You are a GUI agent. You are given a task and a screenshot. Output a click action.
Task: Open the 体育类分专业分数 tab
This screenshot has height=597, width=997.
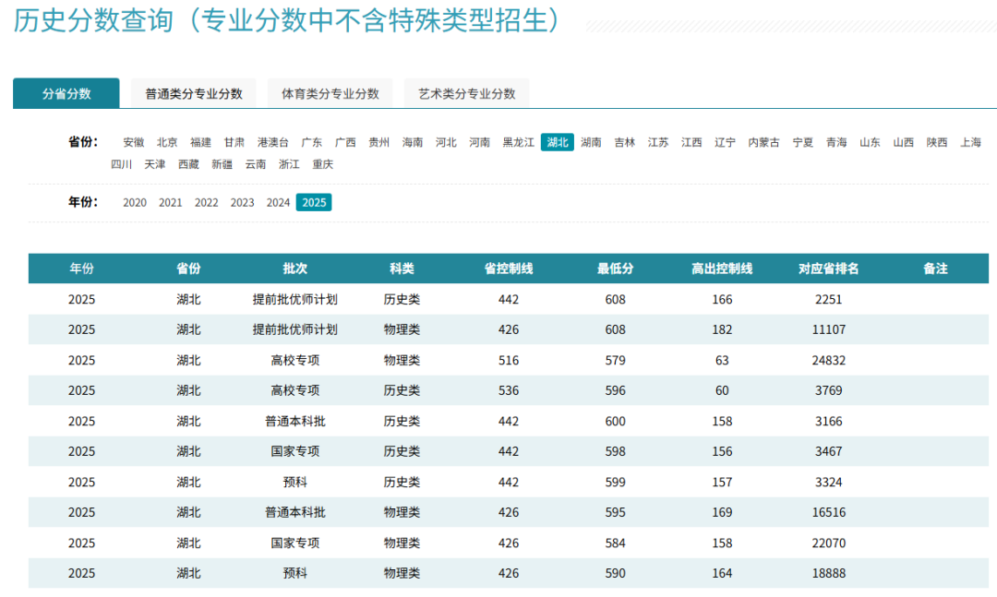tap(330, 93)
